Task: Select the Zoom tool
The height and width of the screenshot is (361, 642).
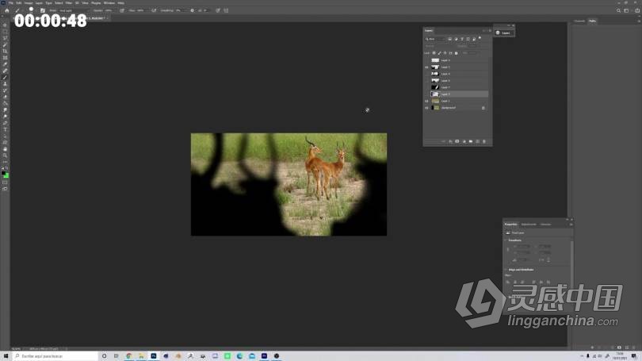Action: coord(5,156)
